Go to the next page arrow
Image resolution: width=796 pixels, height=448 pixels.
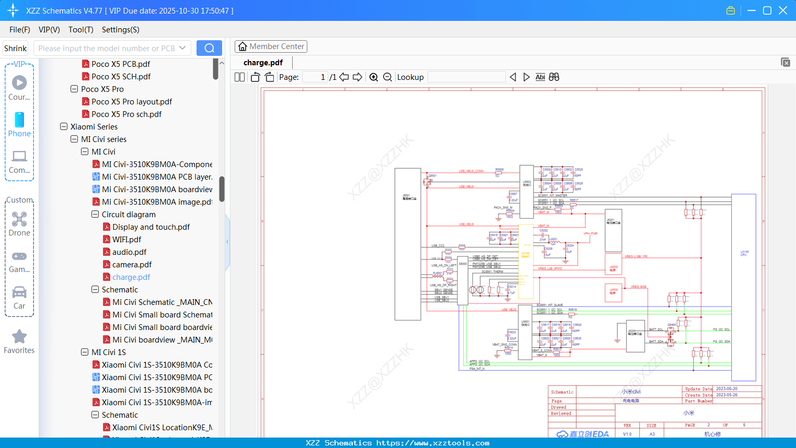pyautogui.click(x=357, y=77)
